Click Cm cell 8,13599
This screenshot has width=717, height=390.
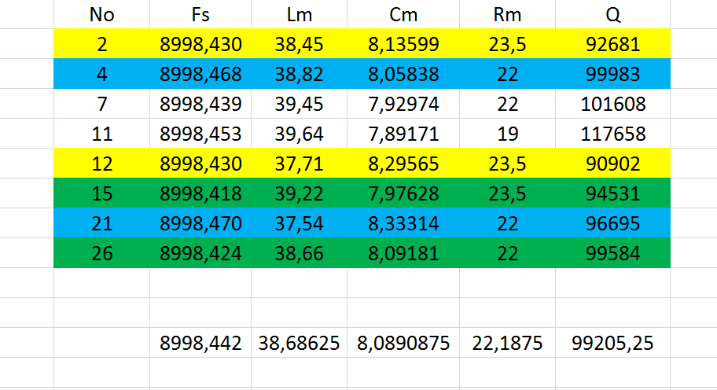[x=403, y=44]
